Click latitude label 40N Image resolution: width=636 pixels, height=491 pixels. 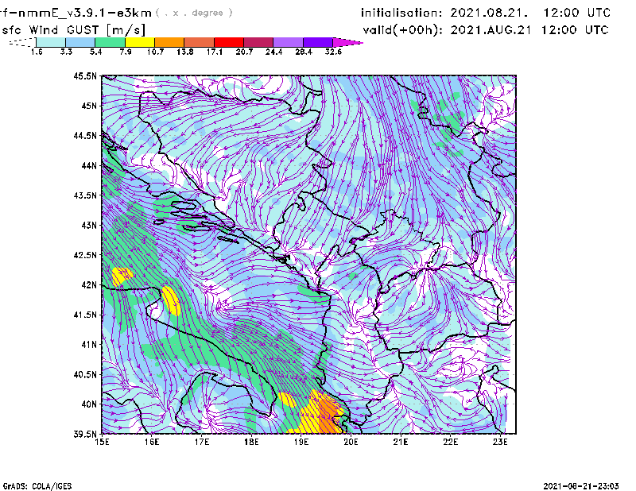[89, 404]
